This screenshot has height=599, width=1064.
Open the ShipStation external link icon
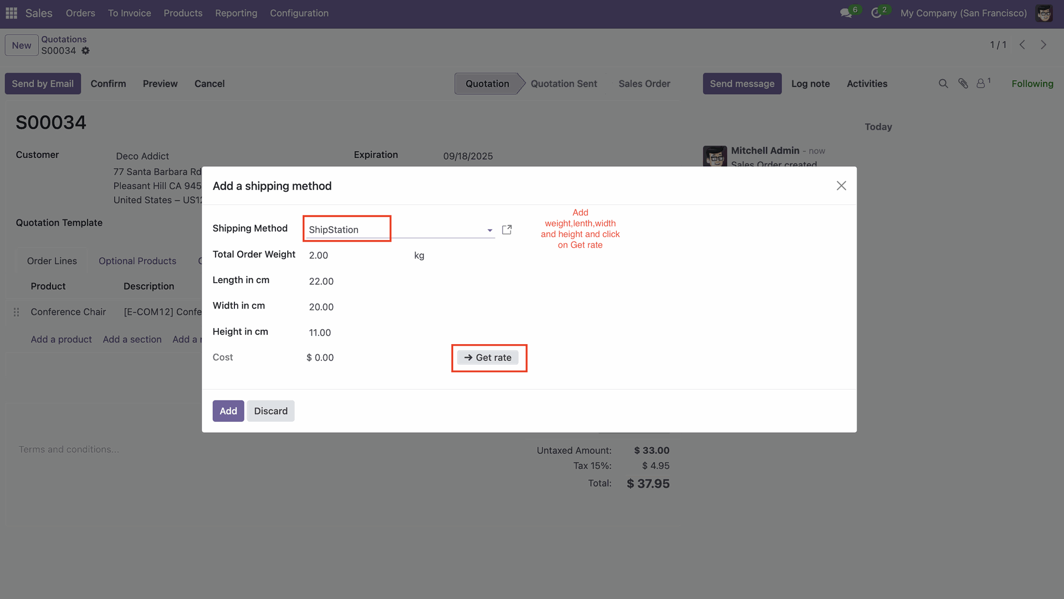coord(507,229)
